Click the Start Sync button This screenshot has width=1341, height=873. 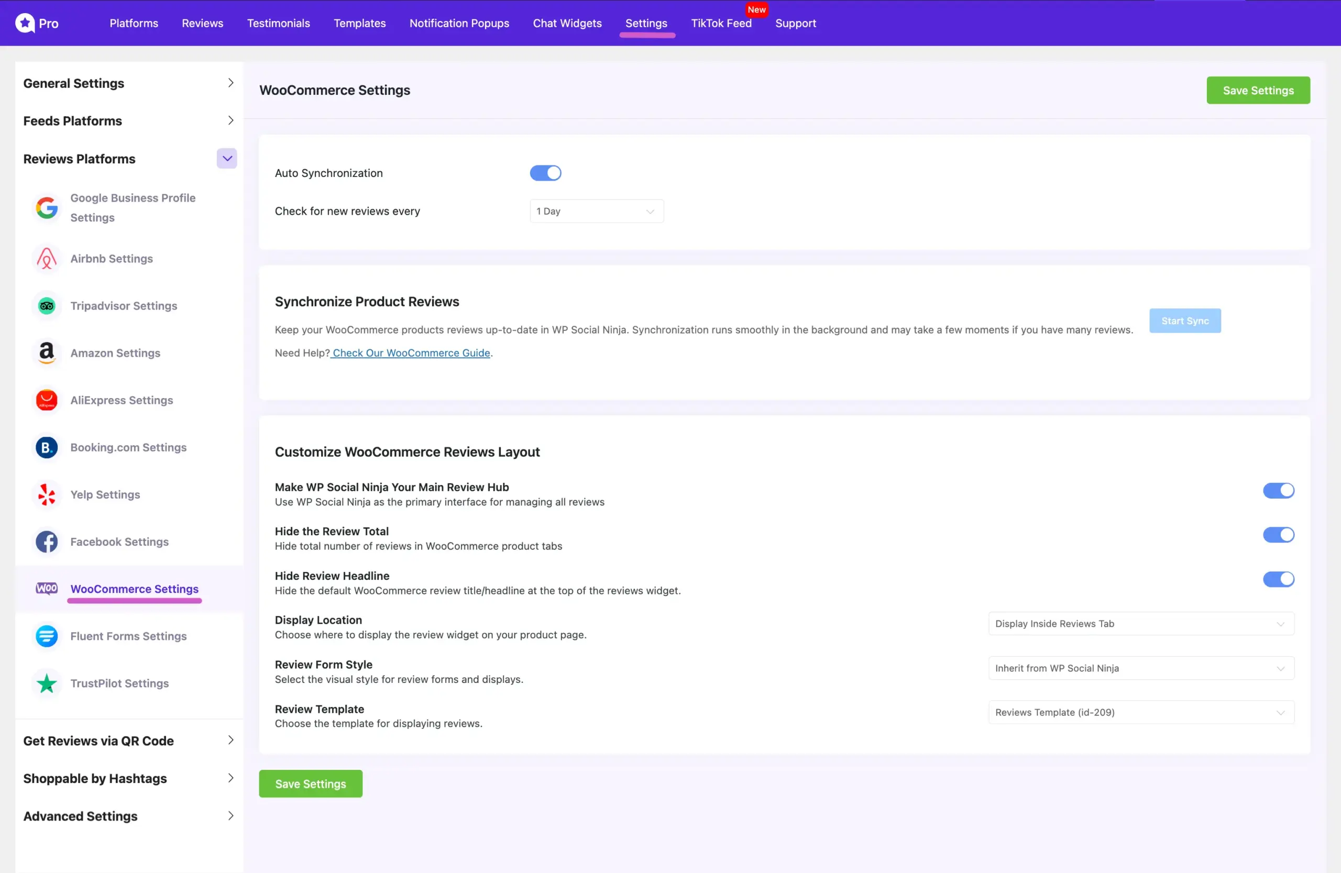click(1185, 321)
